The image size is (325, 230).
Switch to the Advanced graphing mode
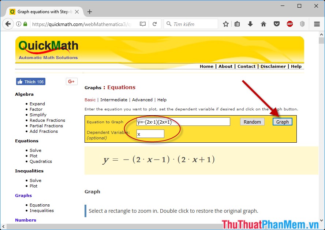pyautogui.click(x=142, y=100)
